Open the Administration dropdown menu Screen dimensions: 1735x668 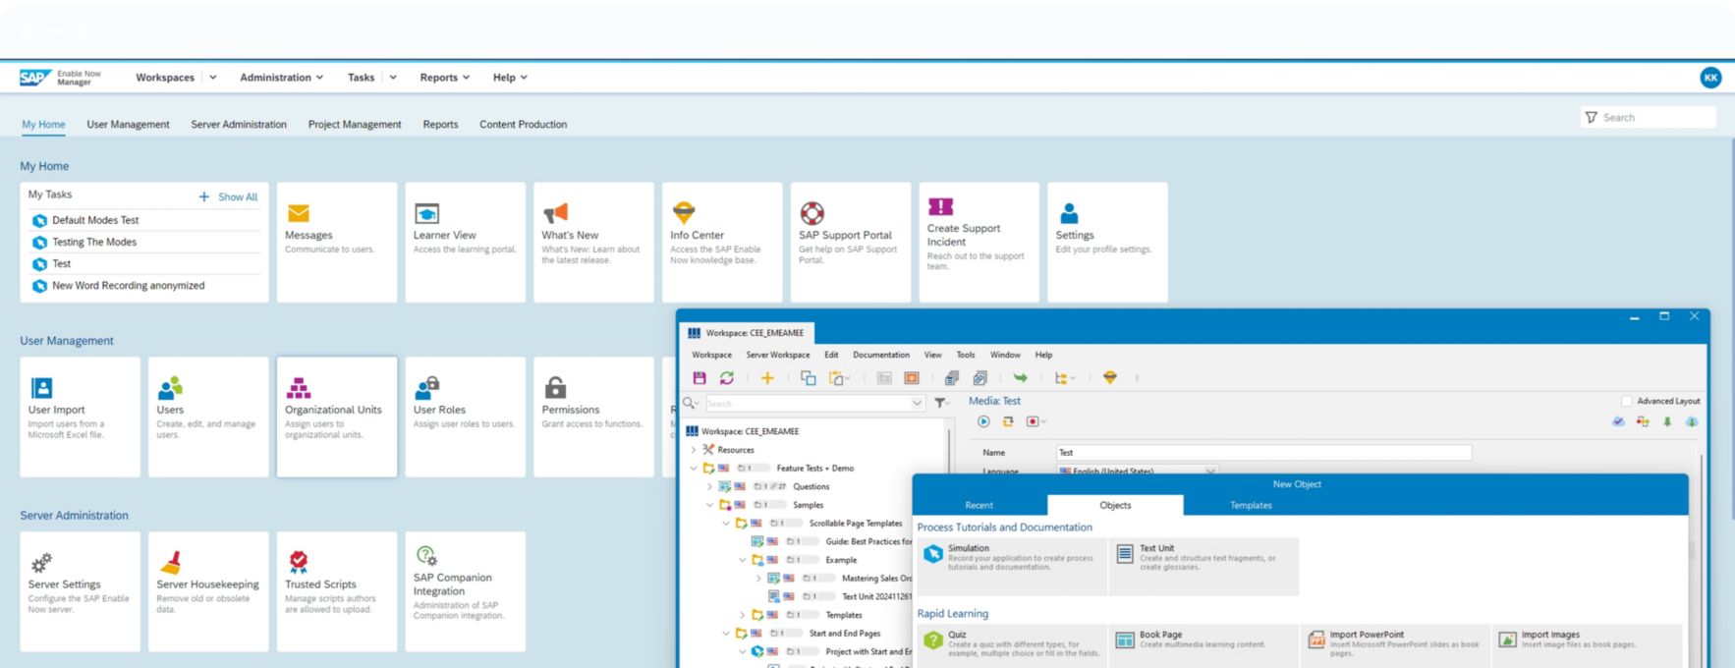(x=281, y=78)
